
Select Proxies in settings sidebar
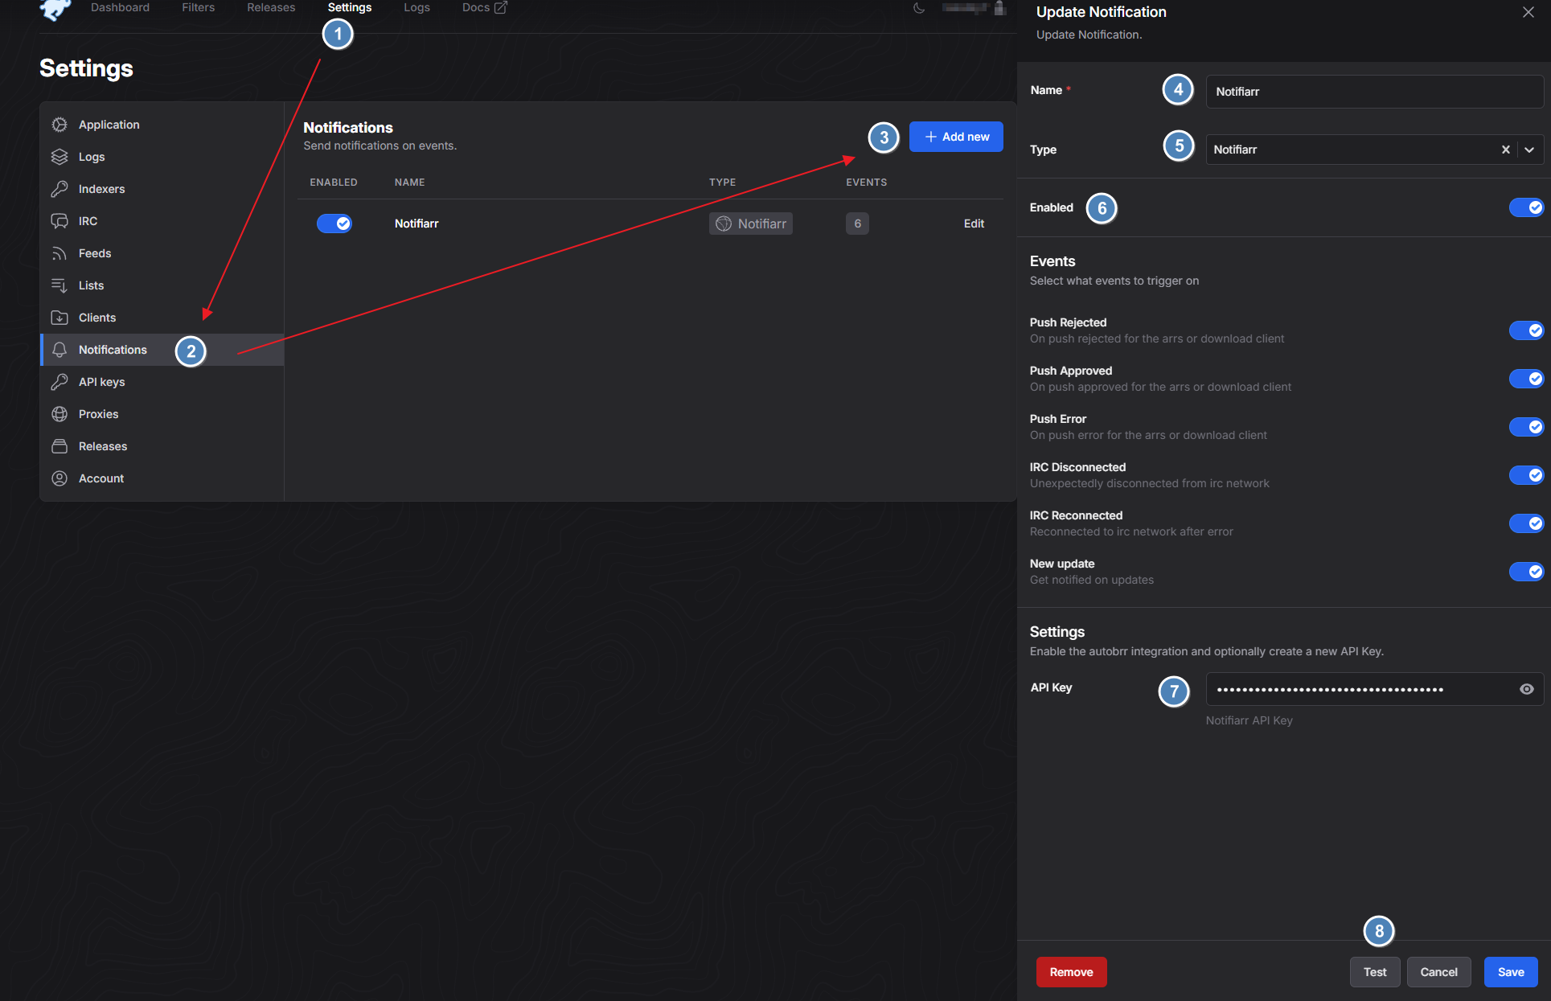coord(162,414)
